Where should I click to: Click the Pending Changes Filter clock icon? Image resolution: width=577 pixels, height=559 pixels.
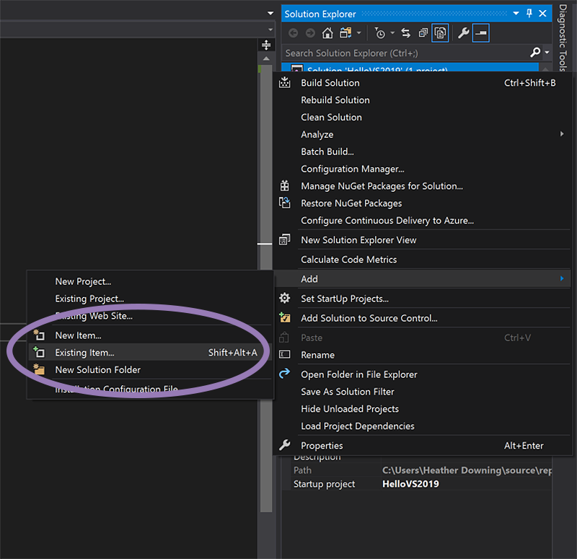tap(380, 33)
